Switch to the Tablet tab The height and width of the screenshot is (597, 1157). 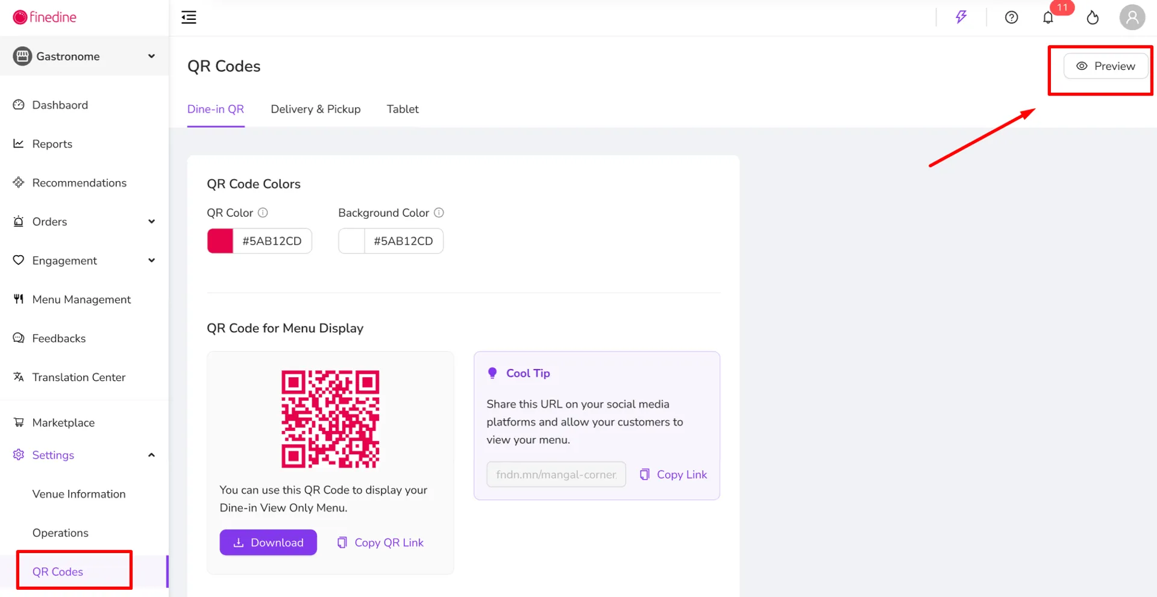pyautogui.click(x=403, y=109)
